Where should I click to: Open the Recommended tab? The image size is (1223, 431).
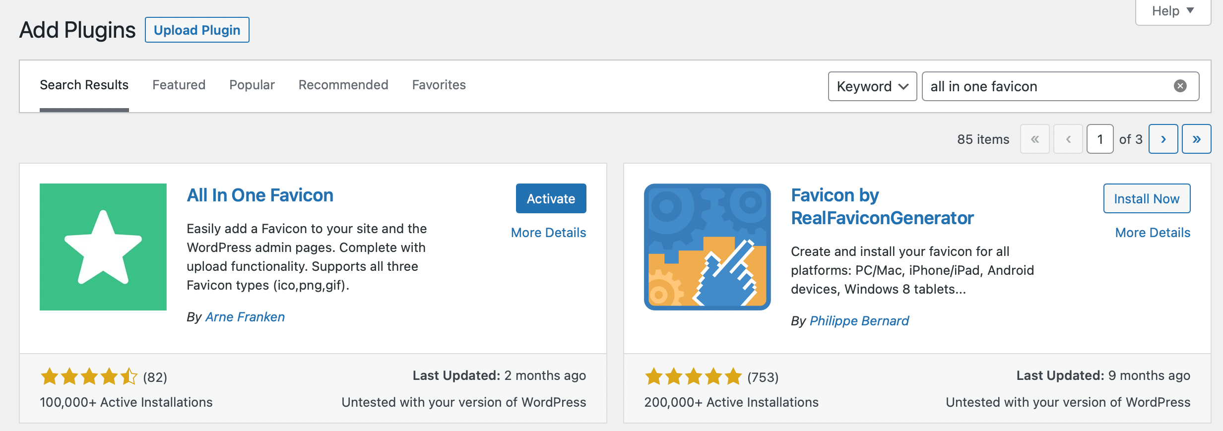tap(343, 85)
